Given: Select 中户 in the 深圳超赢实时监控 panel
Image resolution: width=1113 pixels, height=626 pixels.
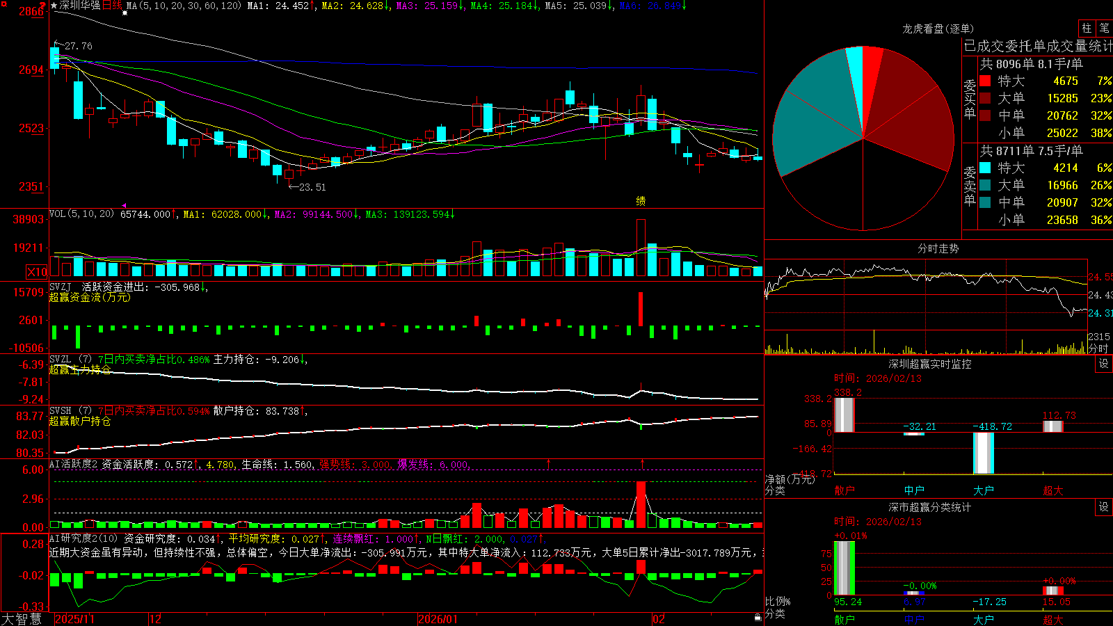Looking at the screenshot, I should 914,490.
